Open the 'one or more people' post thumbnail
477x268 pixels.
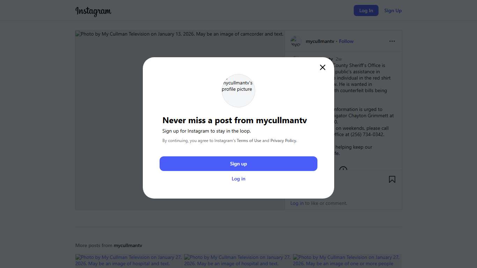[347, 261]
